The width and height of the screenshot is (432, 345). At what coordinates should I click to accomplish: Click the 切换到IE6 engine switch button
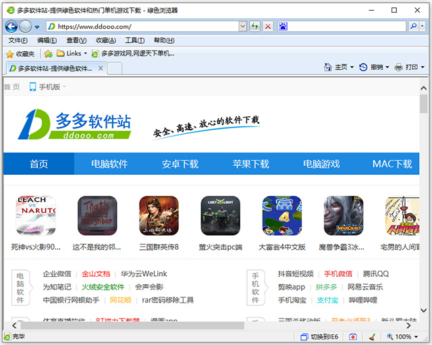click(319, 337)
